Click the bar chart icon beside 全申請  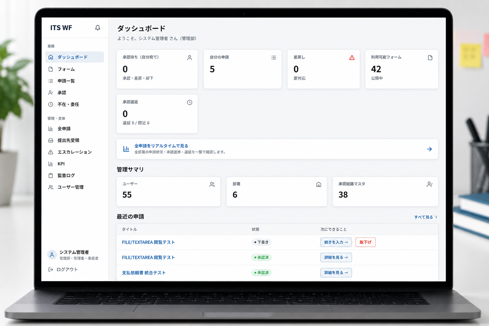tap(51, 129)
